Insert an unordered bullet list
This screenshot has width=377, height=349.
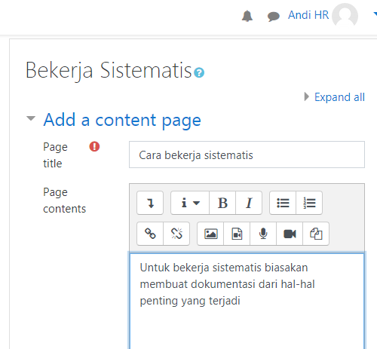point(283,203)
